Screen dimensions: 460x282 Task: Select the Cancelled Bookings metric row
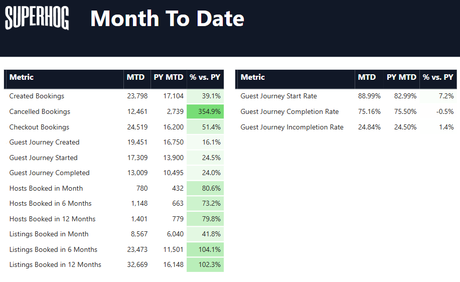(40, 112)
